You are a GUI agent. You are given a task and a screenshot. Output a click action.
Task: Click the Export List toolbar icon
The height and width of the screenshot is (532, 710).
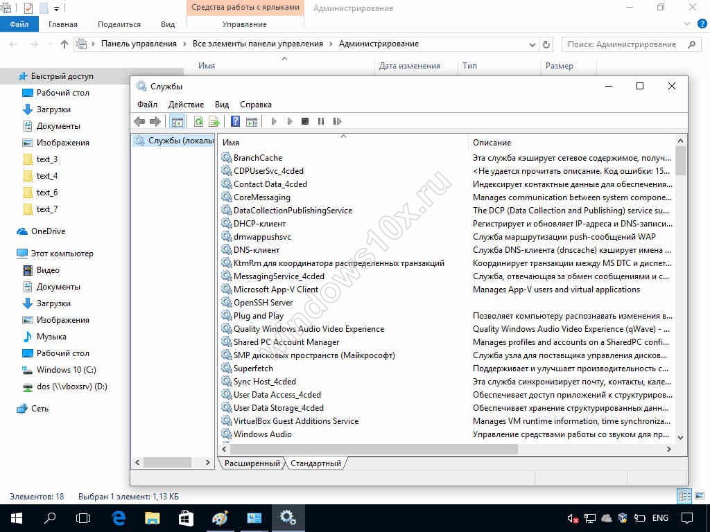tap(214, 121)
